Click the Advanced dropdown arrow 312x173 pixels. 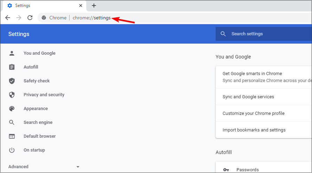pyautogui.click(x=78, y=167)
